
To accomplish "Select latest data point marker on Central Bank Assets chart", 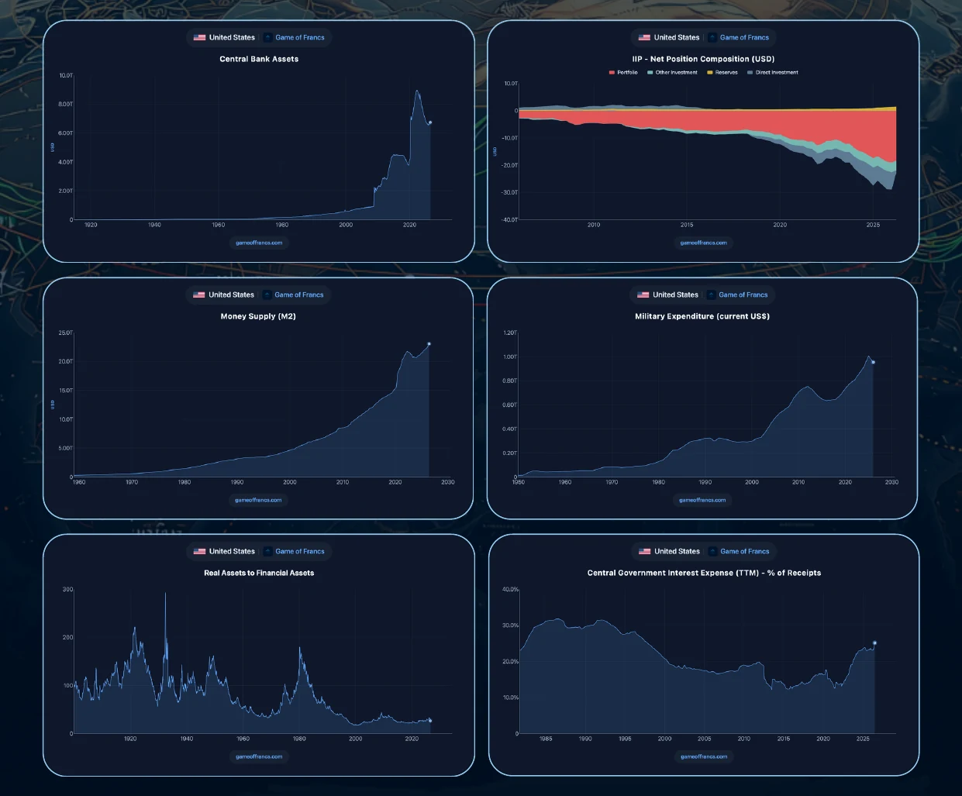I will [x=430, y=122].
